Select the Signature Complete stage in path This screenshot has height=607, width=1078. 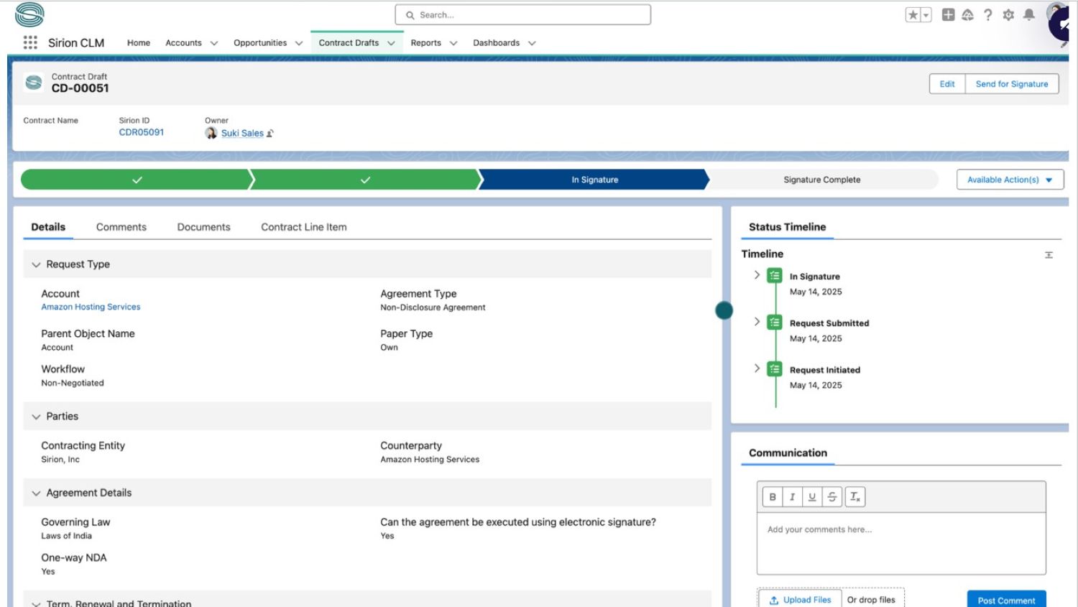(821, 180)
